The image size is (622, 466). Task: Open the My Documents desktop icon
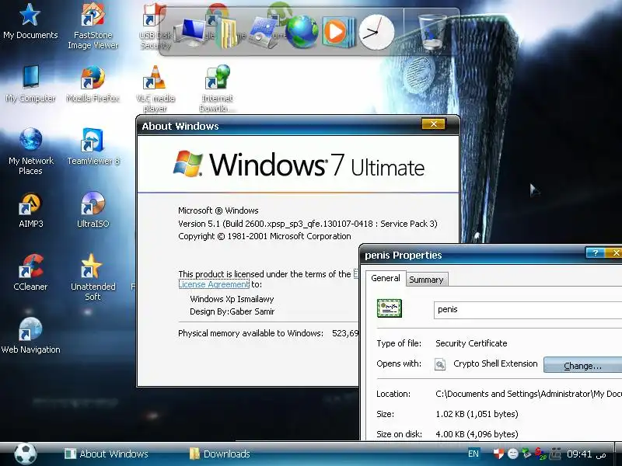(x=30, y=22)
